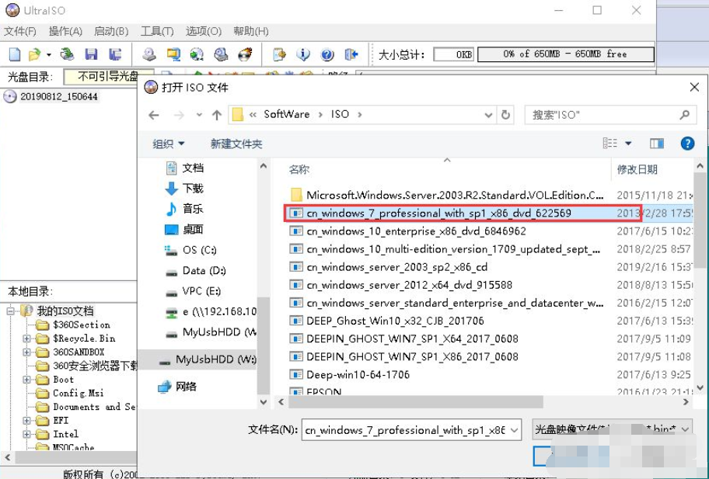Expand the Boot folder tree node
Image resolution: width=709 pixels, height=479 pixels.
click(x=26, y=380)
